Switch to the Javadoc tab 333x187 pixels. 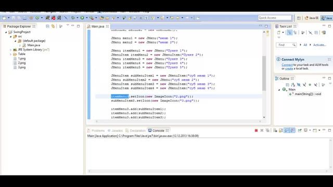coord(115,130)
